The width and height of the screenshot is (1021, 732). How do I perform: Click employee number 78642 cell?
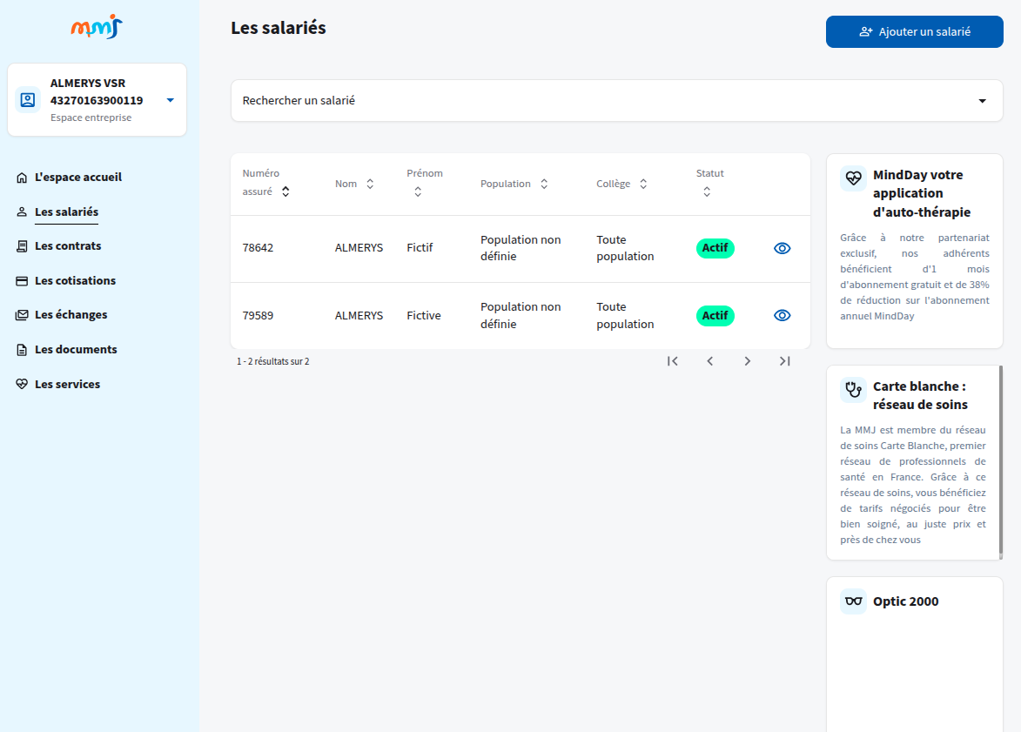point(258,247)
